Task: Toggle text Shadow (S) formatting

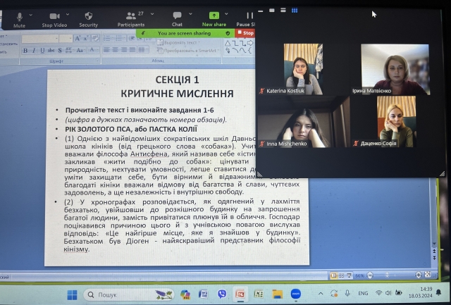Action: 60,51
